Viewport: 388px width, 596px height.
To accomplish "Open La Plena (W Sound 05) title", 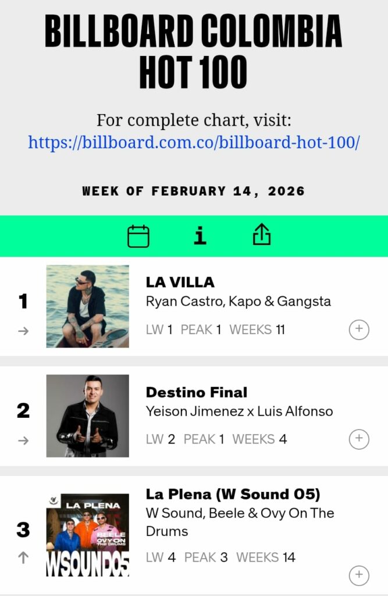I will pyautogui.click(x=233, y=494).
